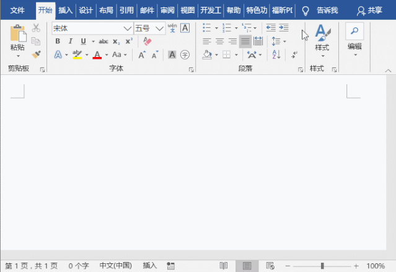Select the Format Painter brush

point(36,55)
